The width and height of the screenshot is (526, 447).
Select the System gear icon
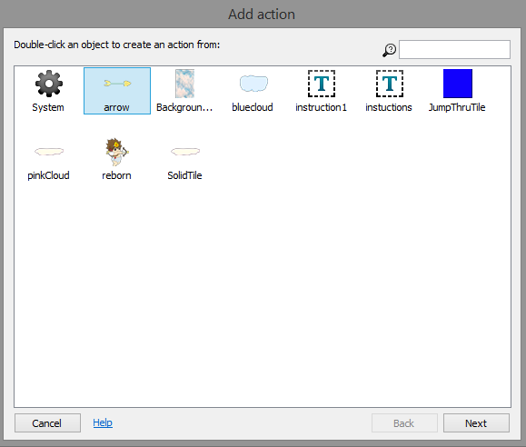(x=49, y=84)
